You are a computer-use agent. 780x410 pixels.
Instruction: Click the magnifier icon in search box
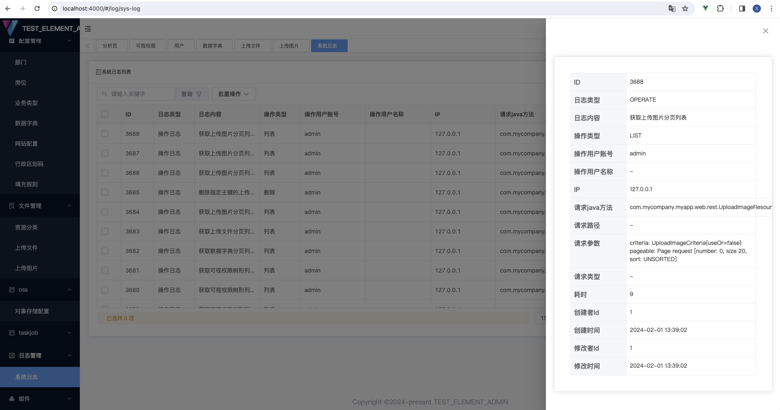105,94
